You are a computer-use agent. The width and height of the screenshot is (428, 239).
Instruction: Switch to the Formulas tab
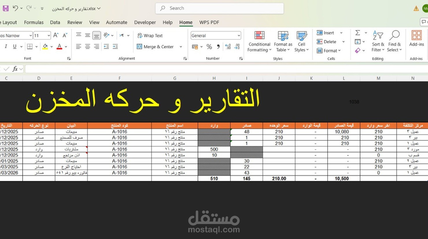click(34, 22)
